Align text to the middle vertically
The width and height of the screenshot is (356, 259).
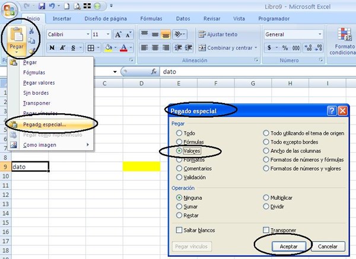[x=155, y=34]
